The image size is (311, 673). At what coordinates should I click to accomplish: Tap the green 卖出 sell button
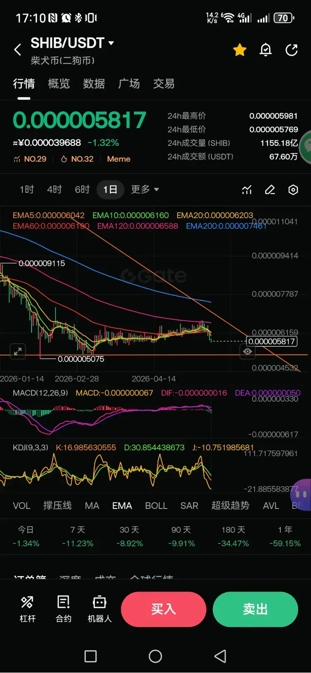(x=255, y=609)
